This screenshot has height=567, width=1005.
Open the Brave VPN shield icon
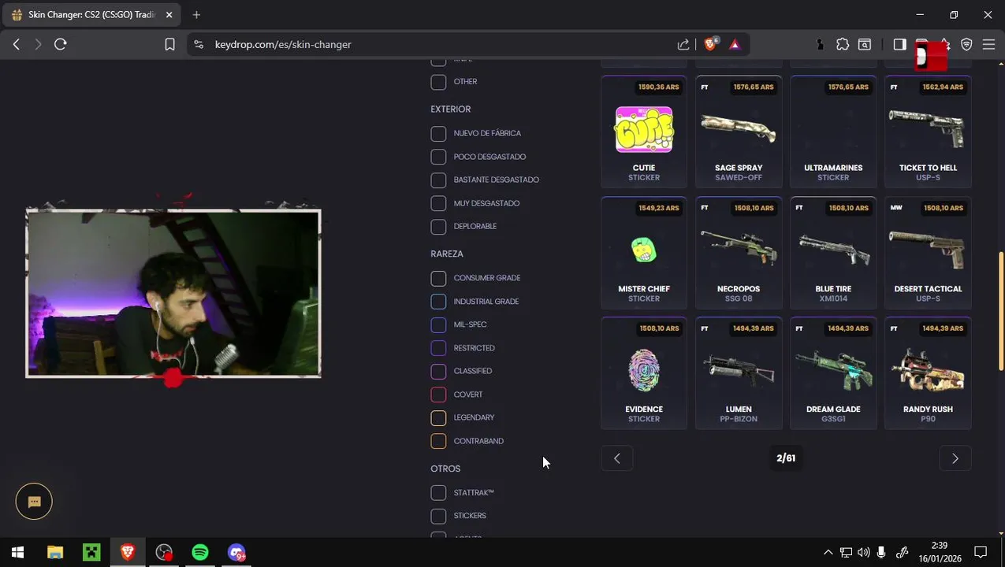(966, 45)
